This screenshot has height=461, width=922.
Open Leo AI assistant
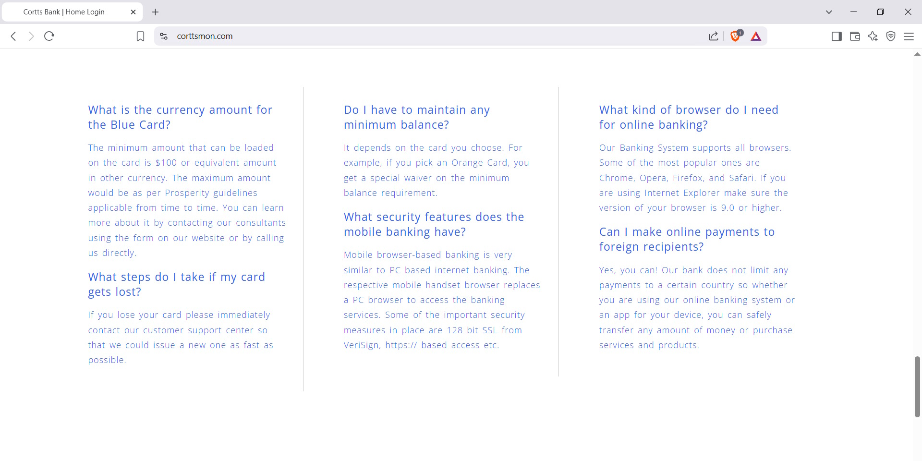click(x=873, y=36)
